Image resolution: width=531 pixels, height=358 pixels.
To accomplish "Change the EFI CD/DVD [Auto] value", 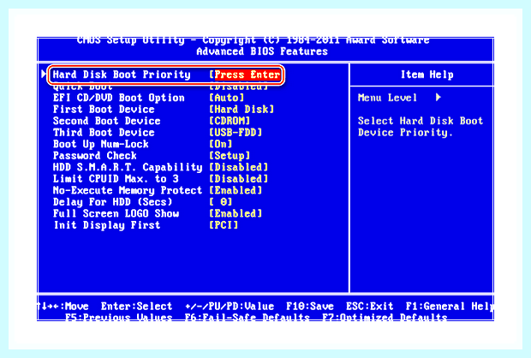I will coord(227,98).
